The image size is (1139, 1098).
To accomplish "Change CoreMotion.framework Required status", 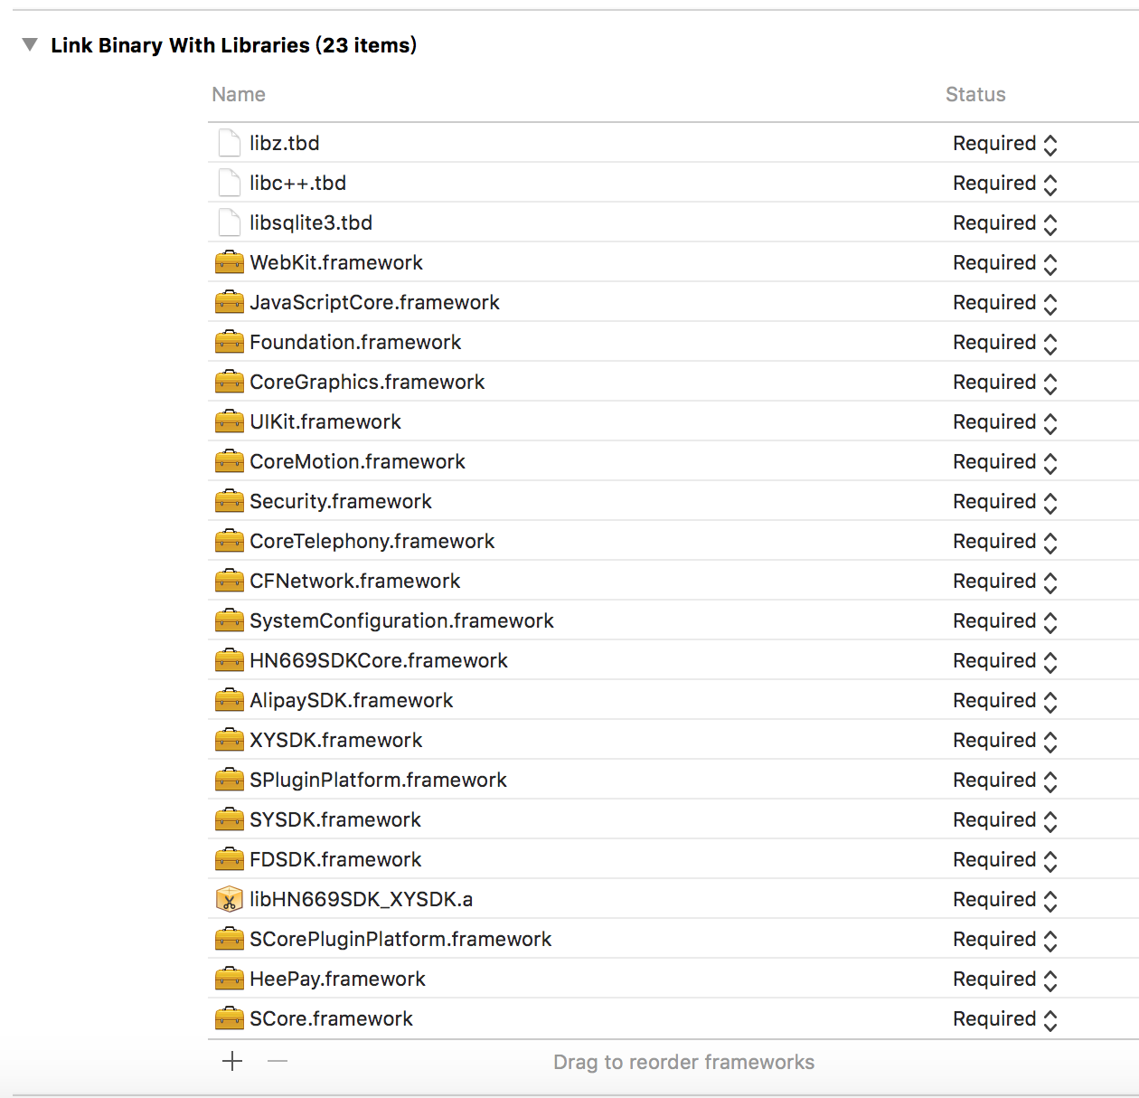I will (x=1005, y=462).
